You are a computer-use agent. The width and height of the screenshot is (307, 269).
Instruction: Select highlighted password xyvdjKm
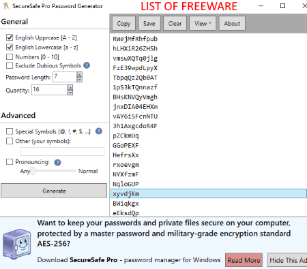coord(209,193)
